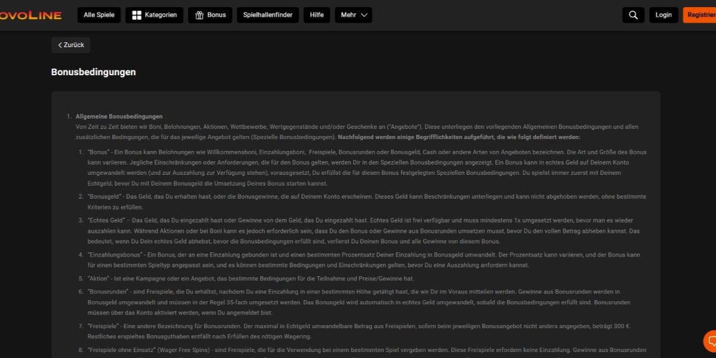Click the "Bonus" definition paragraph
The image size is (716, 358).
pos(366,167)
